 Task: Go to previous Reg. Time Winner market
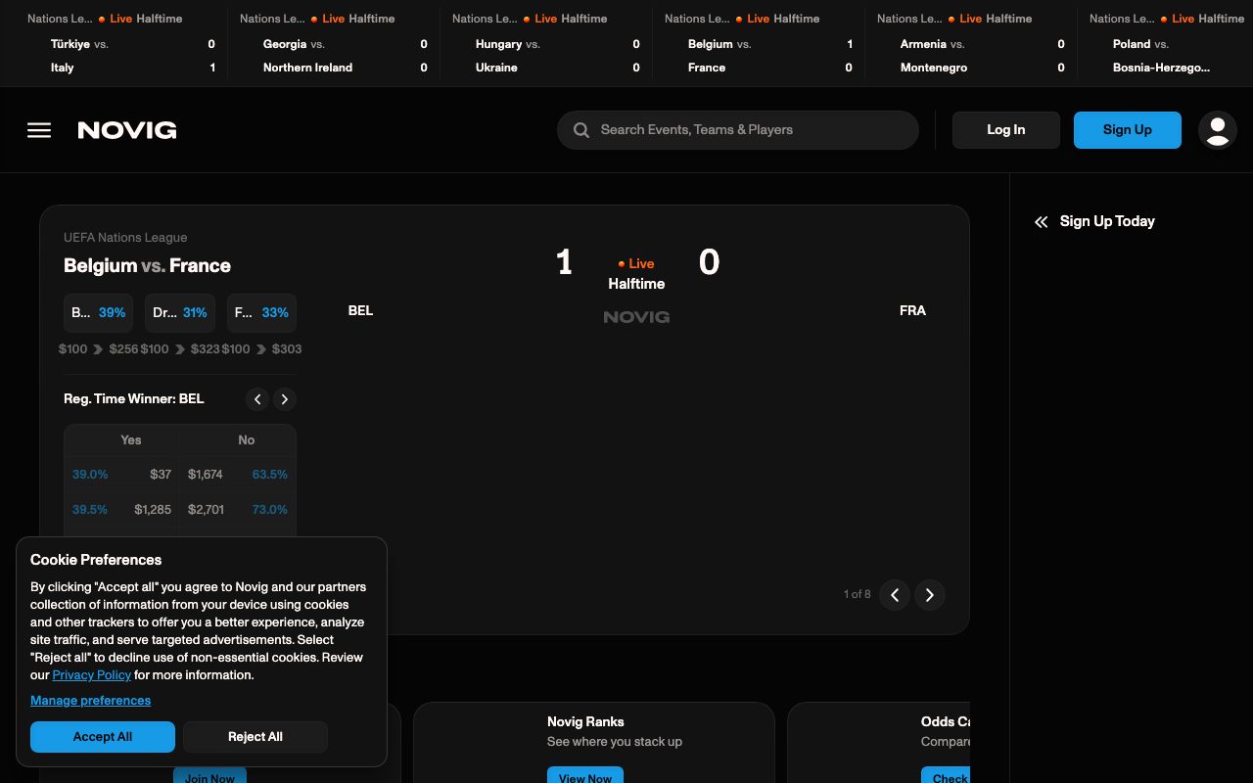[x=257, y=399]
